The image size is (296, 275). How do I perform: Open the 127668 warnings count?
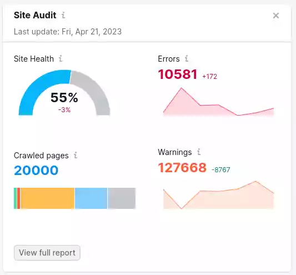click(182, 168)
